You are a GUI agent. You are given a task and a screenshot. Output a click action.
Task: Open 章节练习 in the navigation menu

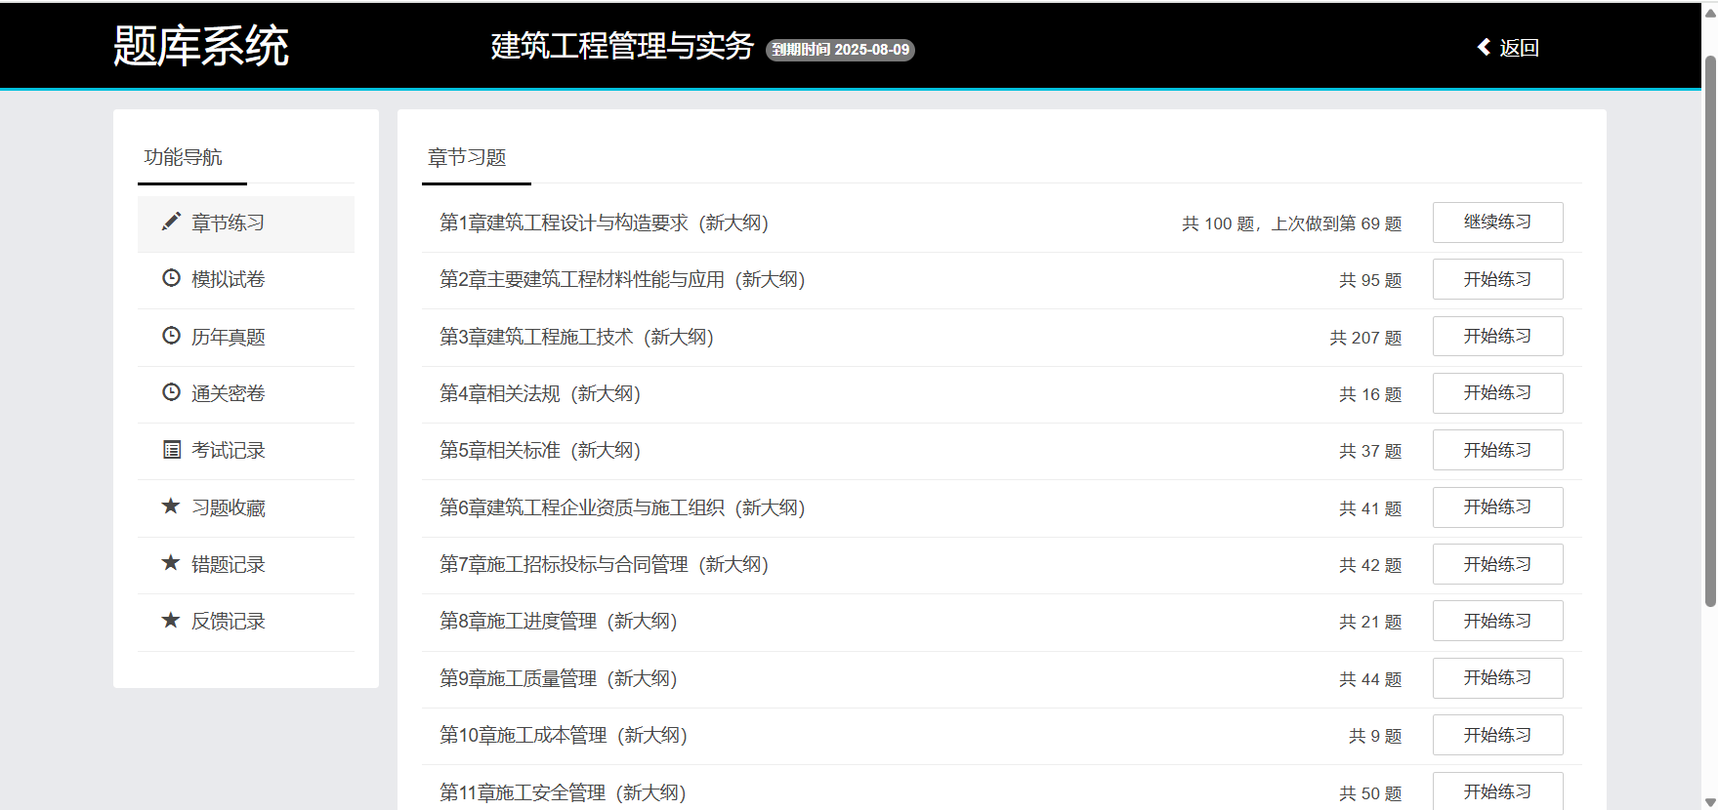click(x=246, y=223)
